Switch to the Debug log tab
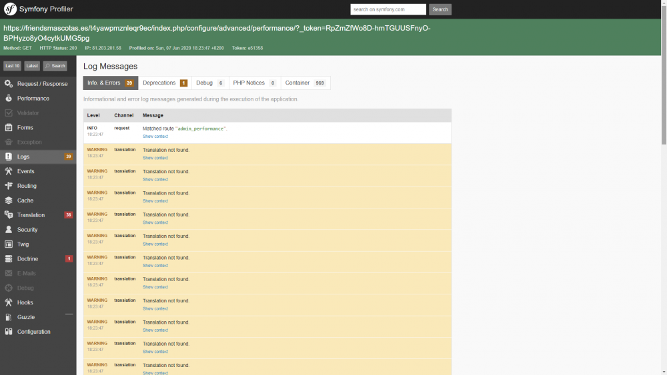667x375 pixels. point(210,83)
